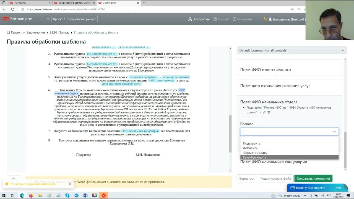Click the browser address bar URL
354x199 pixels.
pos(66,9)
